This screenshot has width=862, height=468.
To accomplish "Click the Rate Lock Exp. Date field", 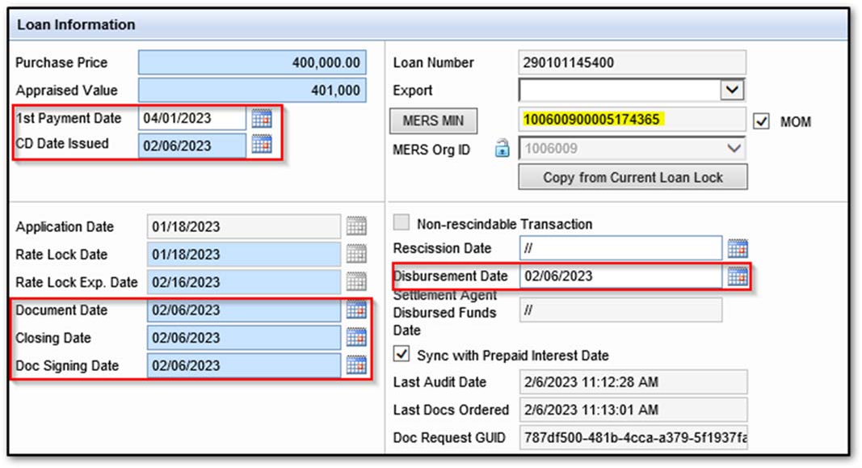I will (x=243, y=282).
